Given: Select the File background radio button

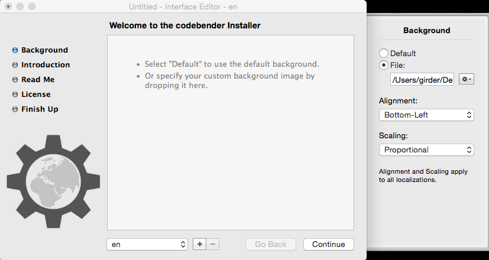Looking at the screenshot, I should coord(383,65).
